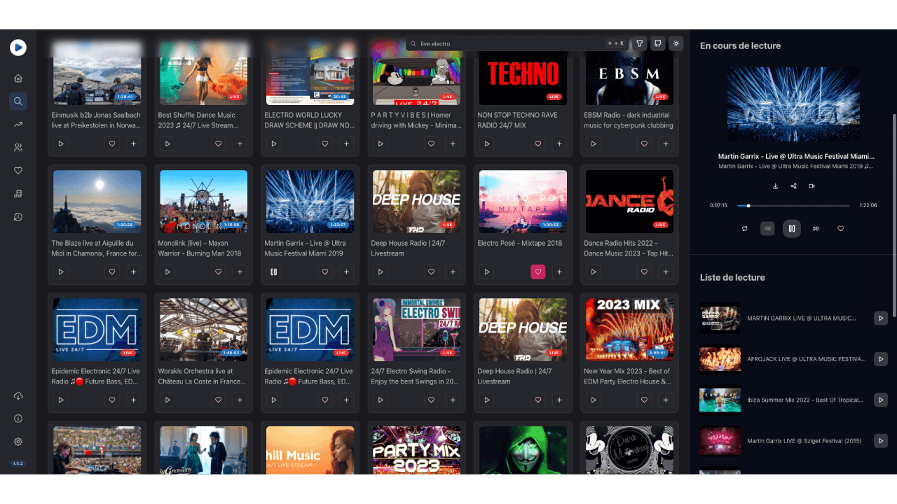Add Deep House Radio to playlist with plus
Image resolution: width=897 pixels, height=504 pixels.
453,272
